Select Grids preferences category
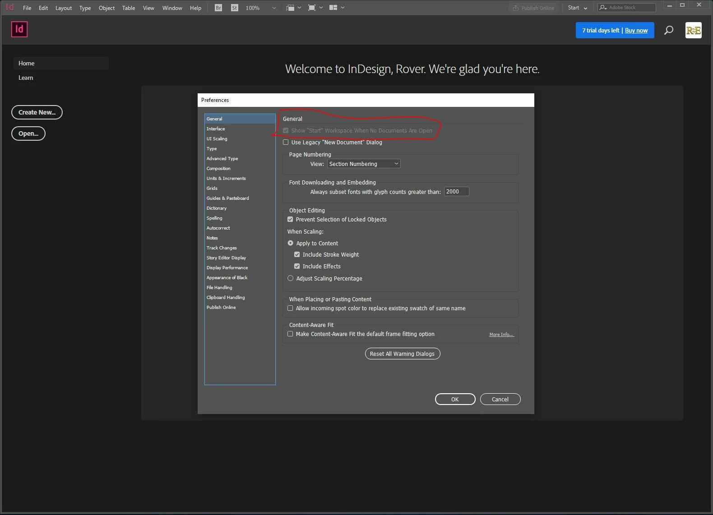Viewport: 713px width, 515px height. tap(240, 188)
